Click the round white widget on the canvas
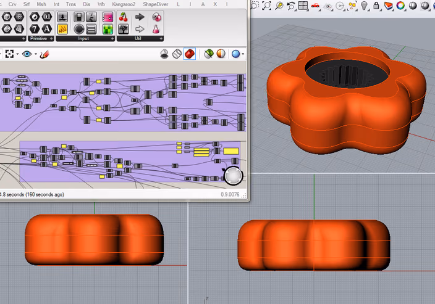Screen dimensions: 435x304 point(234,176)
